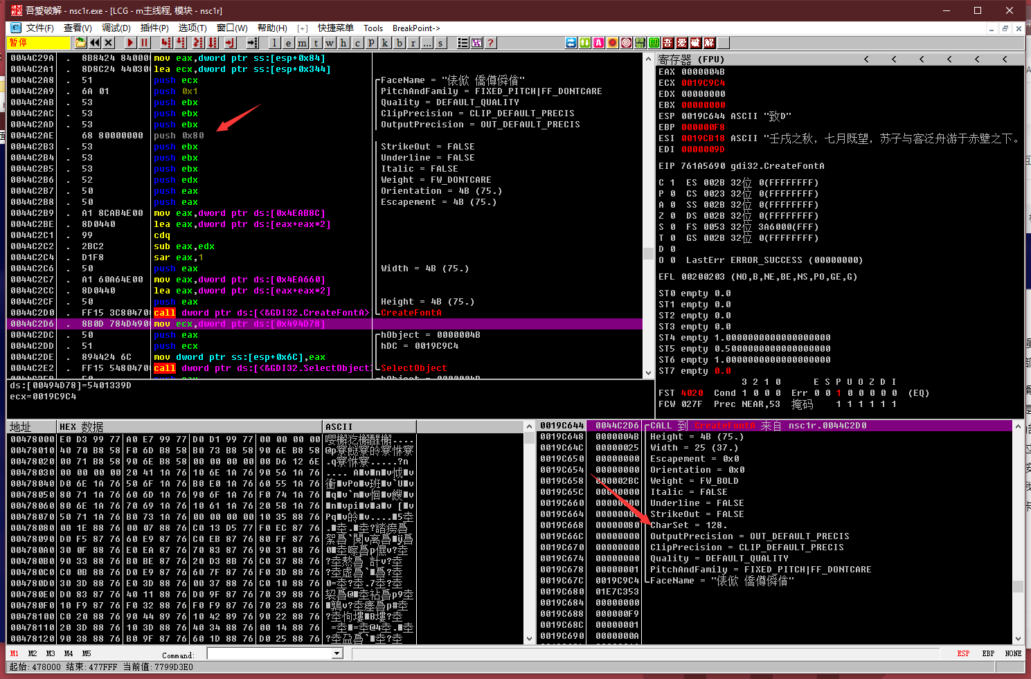Click the red '解' toolbar icon

tap(710, 43)
